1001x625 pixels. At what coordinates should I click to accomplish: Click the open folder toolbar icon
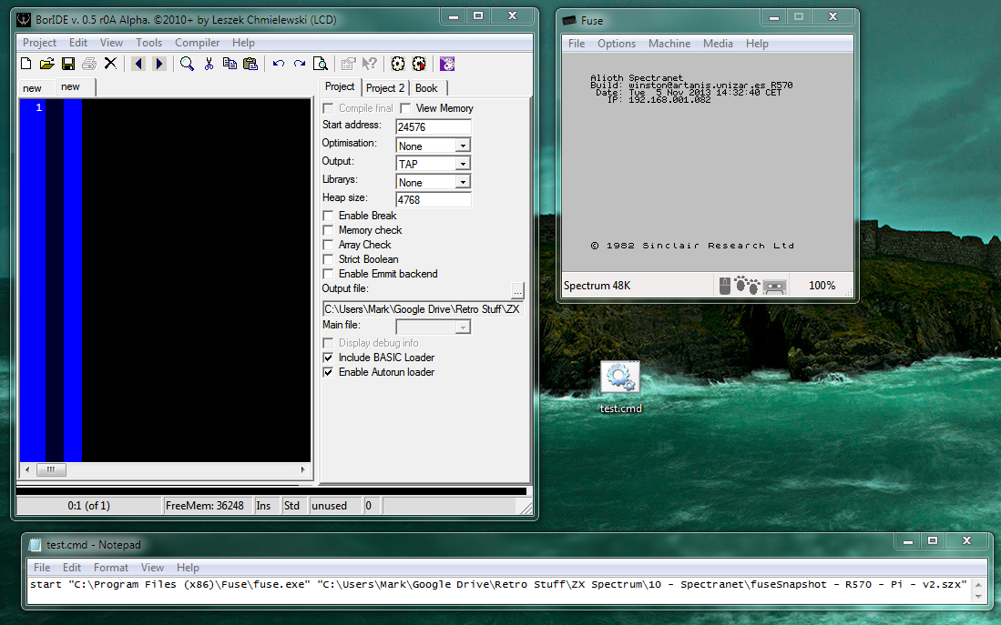click(x=46, y=64)
